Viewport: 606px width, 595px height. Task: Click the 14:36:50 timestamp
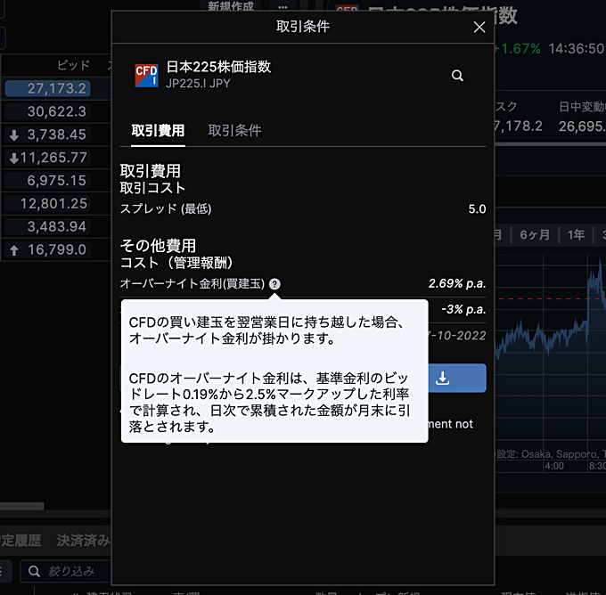click(x=577, y=49)
